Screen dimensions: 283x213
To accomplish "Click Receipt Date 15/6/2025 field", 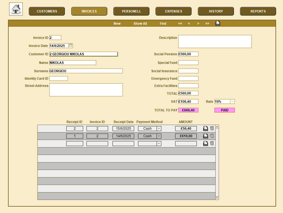I will [x=123, y=129].
